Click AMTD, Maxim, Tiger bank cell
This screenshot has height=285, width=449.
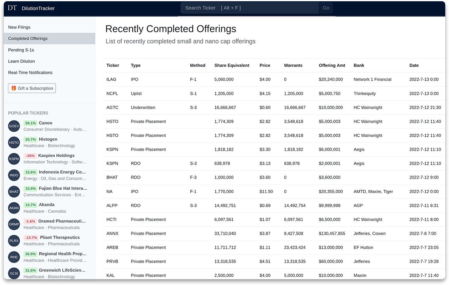(373, 191)
